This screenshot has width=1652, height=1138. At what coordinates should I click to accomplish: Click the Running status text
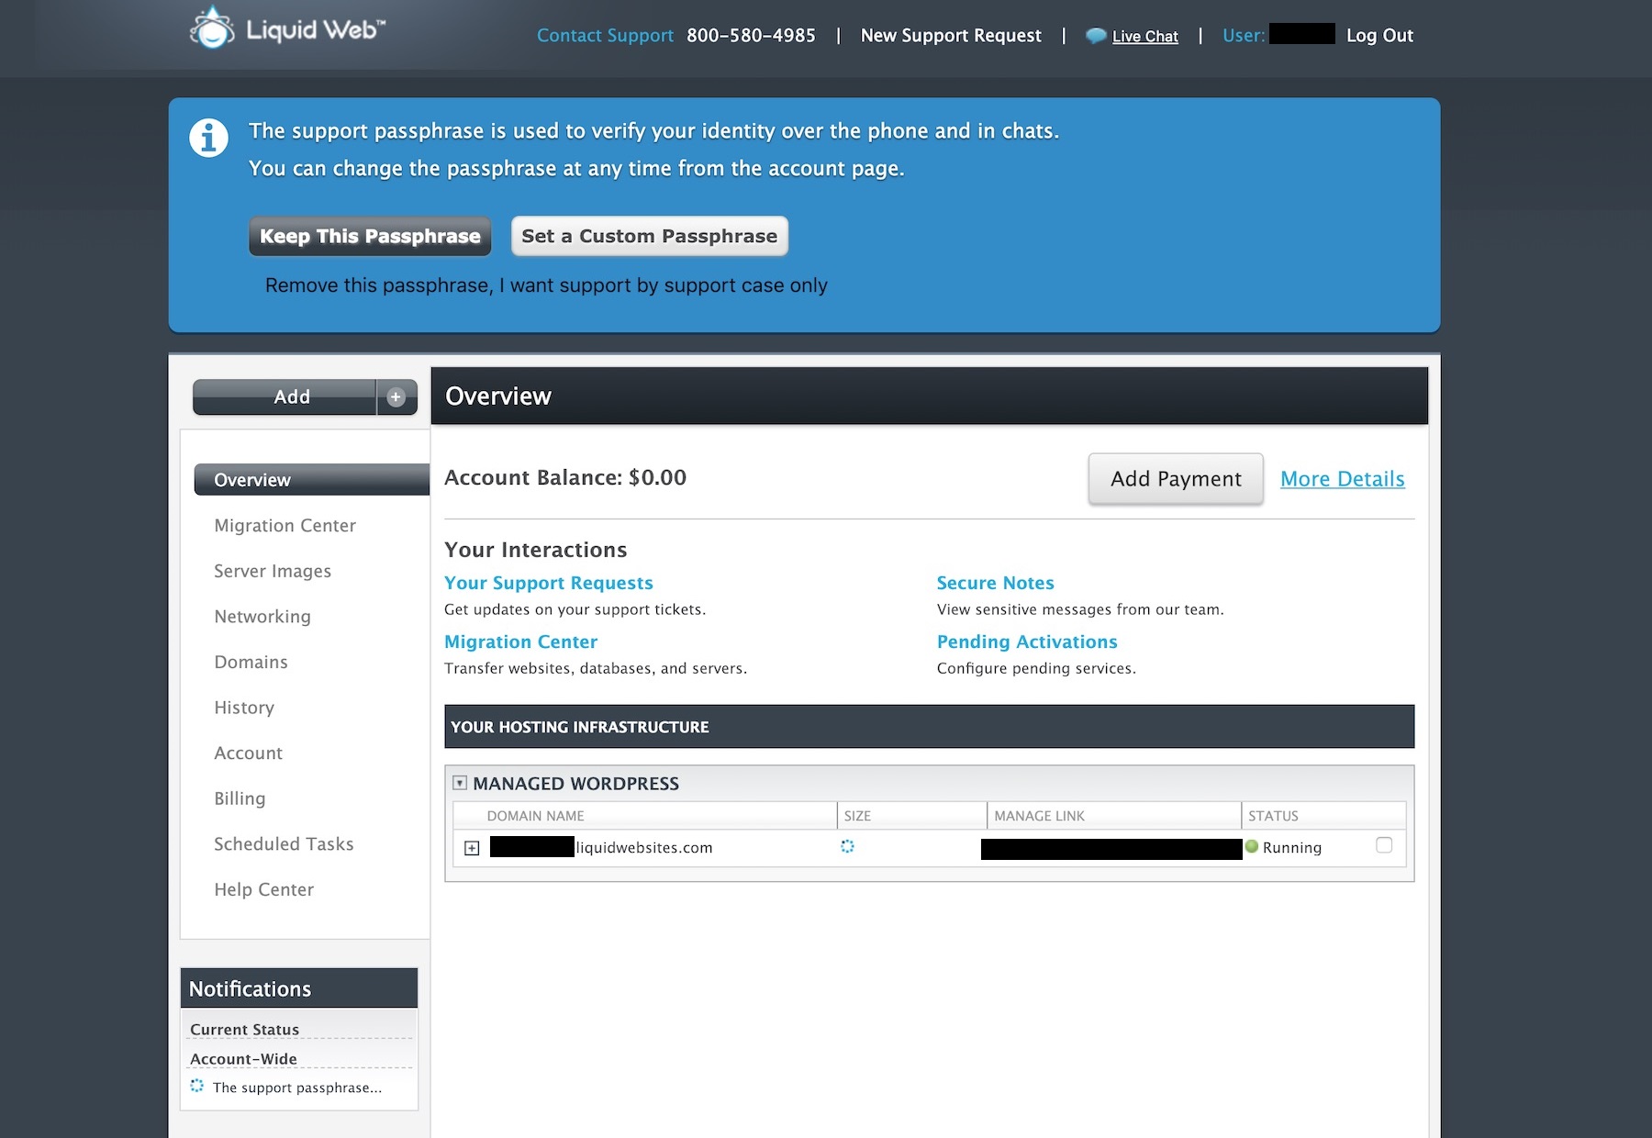pos(1292,848)
